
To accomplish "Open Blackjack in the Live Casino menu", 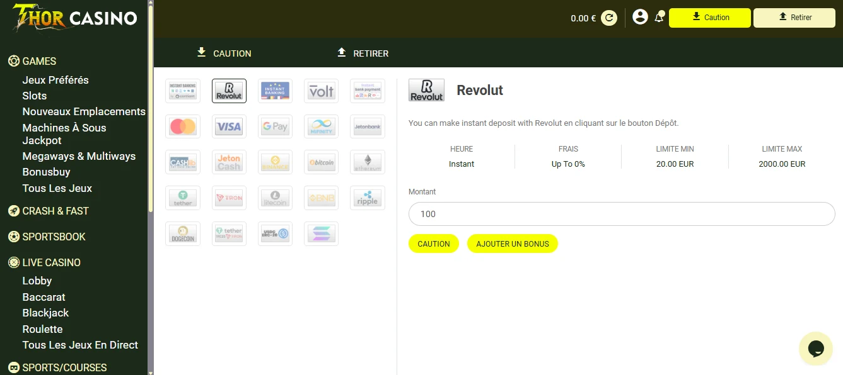I will tap(45, 313).
